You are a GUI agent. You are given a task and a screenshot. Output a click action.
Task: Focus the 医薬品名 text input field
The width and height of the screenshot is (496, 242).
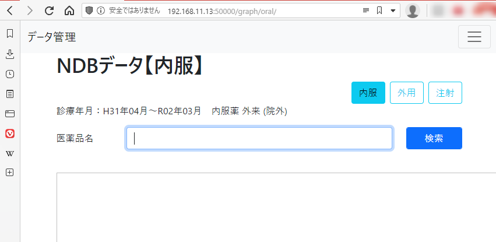259,138
